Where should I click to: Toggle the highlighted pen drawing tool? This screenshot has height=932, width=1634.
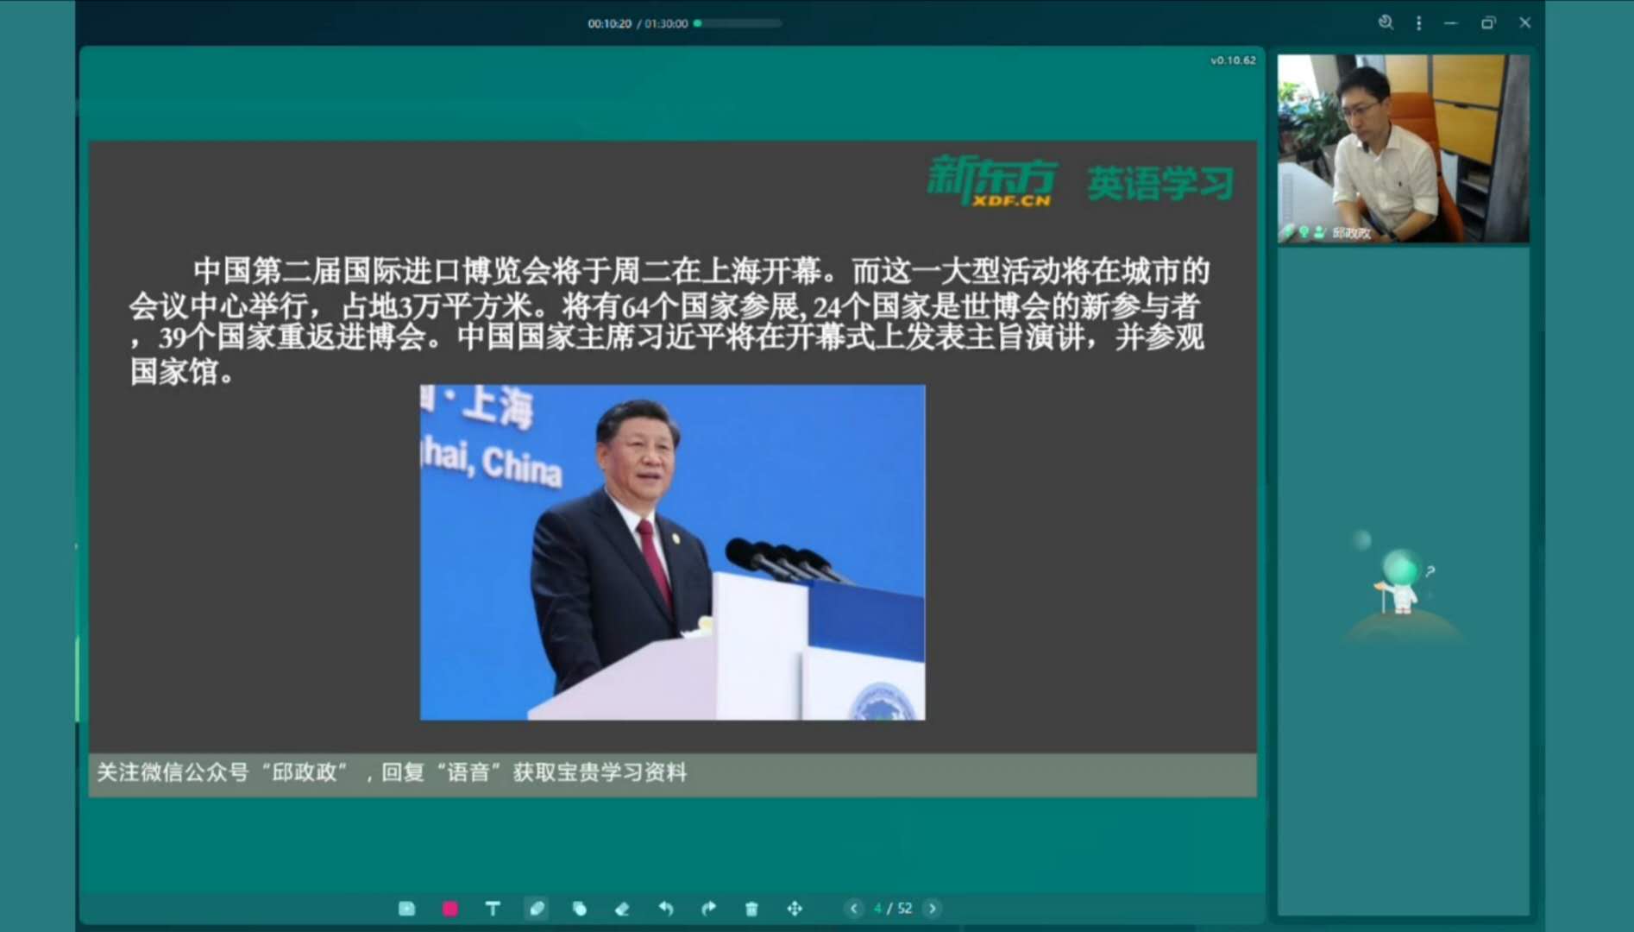click(x=537, y=909)
